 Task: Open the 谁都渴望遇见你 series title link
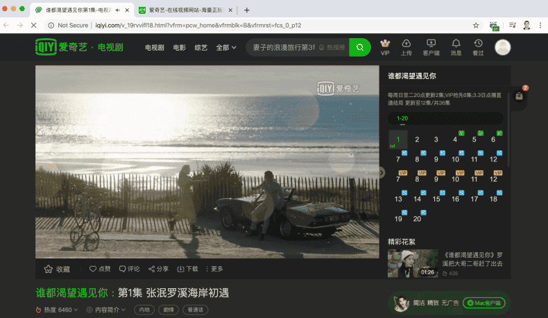click(x=72, y=292)
